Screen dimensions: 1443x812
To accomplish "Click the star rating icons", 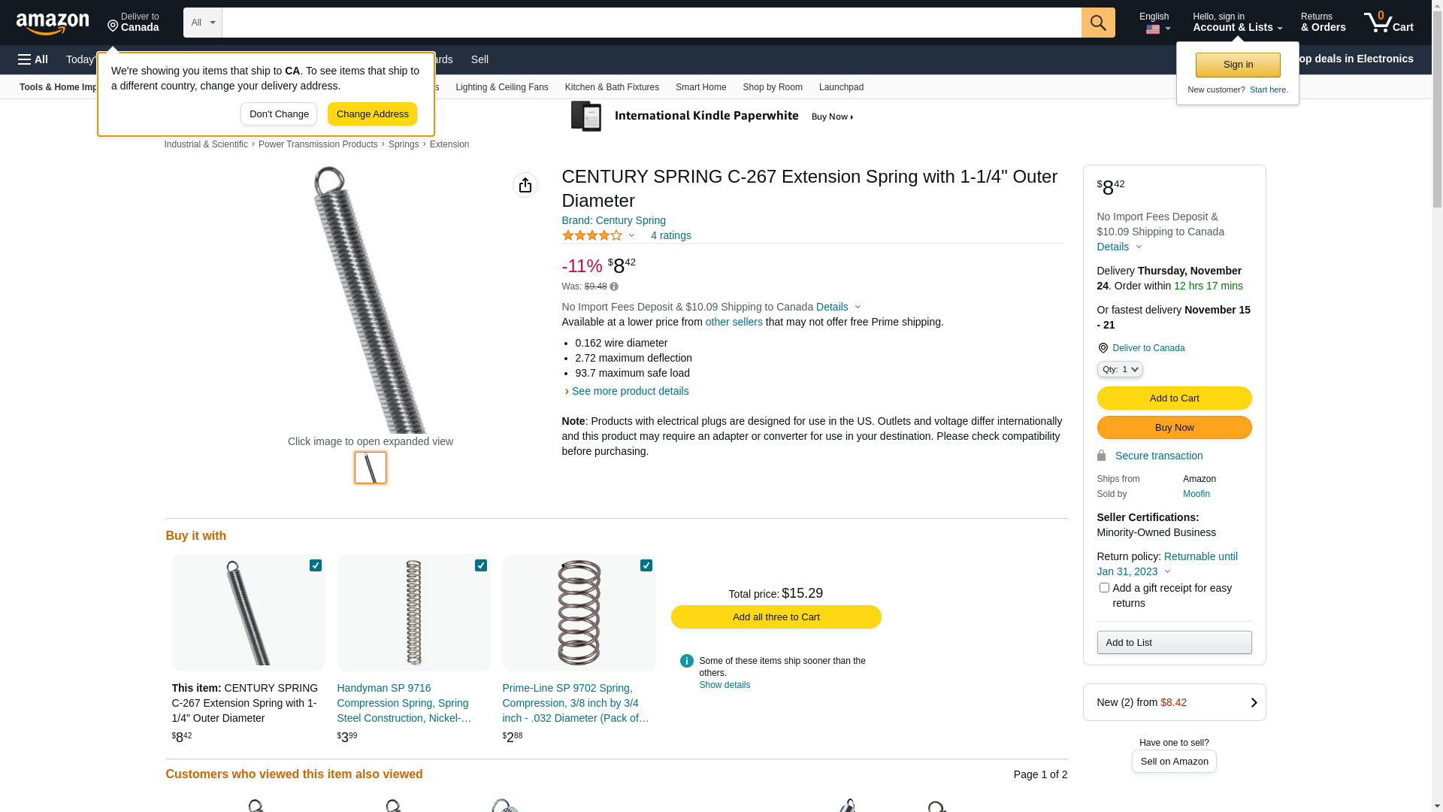I will pyautogui.click(x=592, y=235).
